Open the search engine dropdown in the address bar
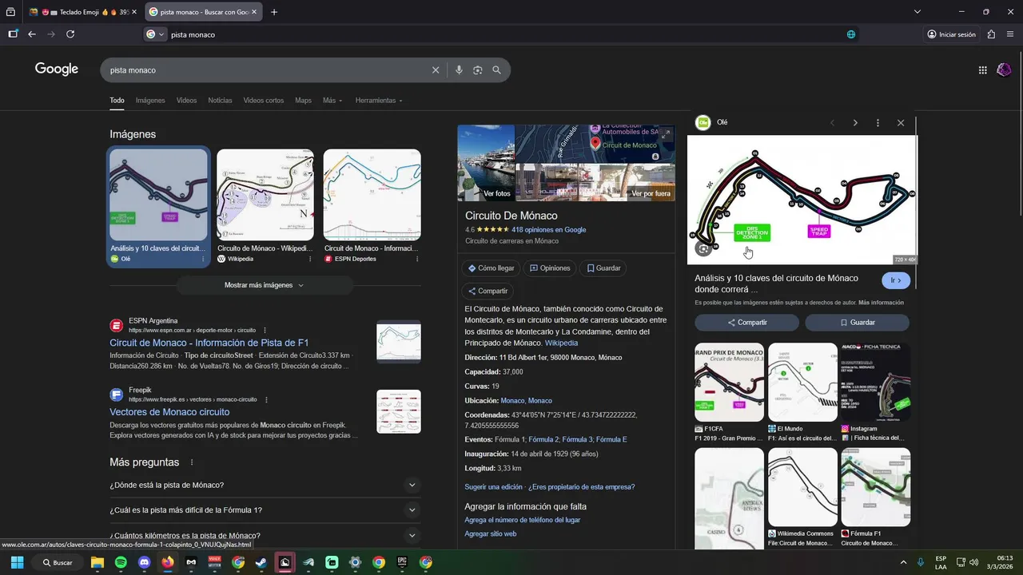1023x575 pixels. coord(155,34)
